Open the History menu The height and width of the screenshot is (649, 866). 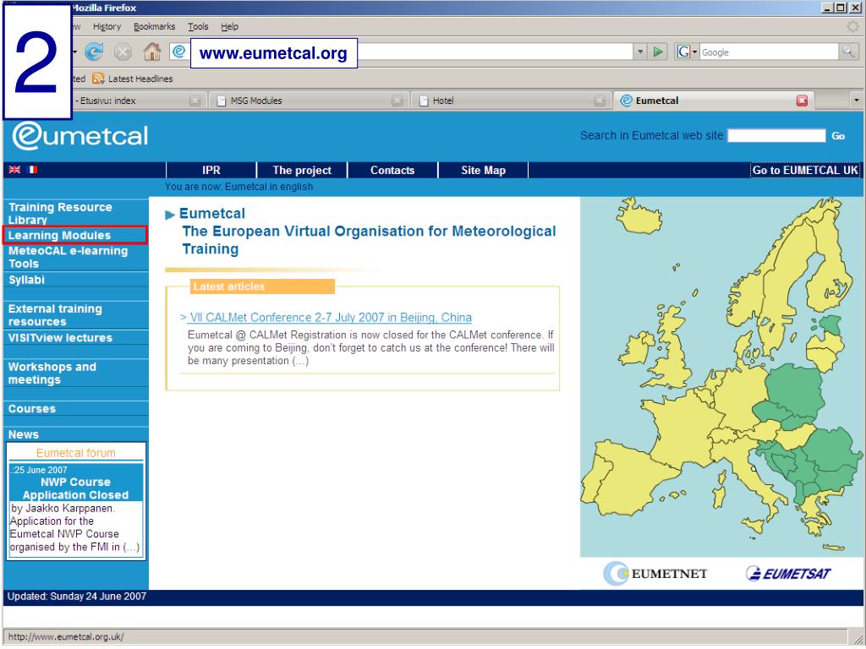point(107,26)
